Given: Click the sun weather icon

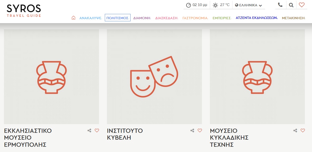Looking at the screenshot, I should (x=215, y=5).
